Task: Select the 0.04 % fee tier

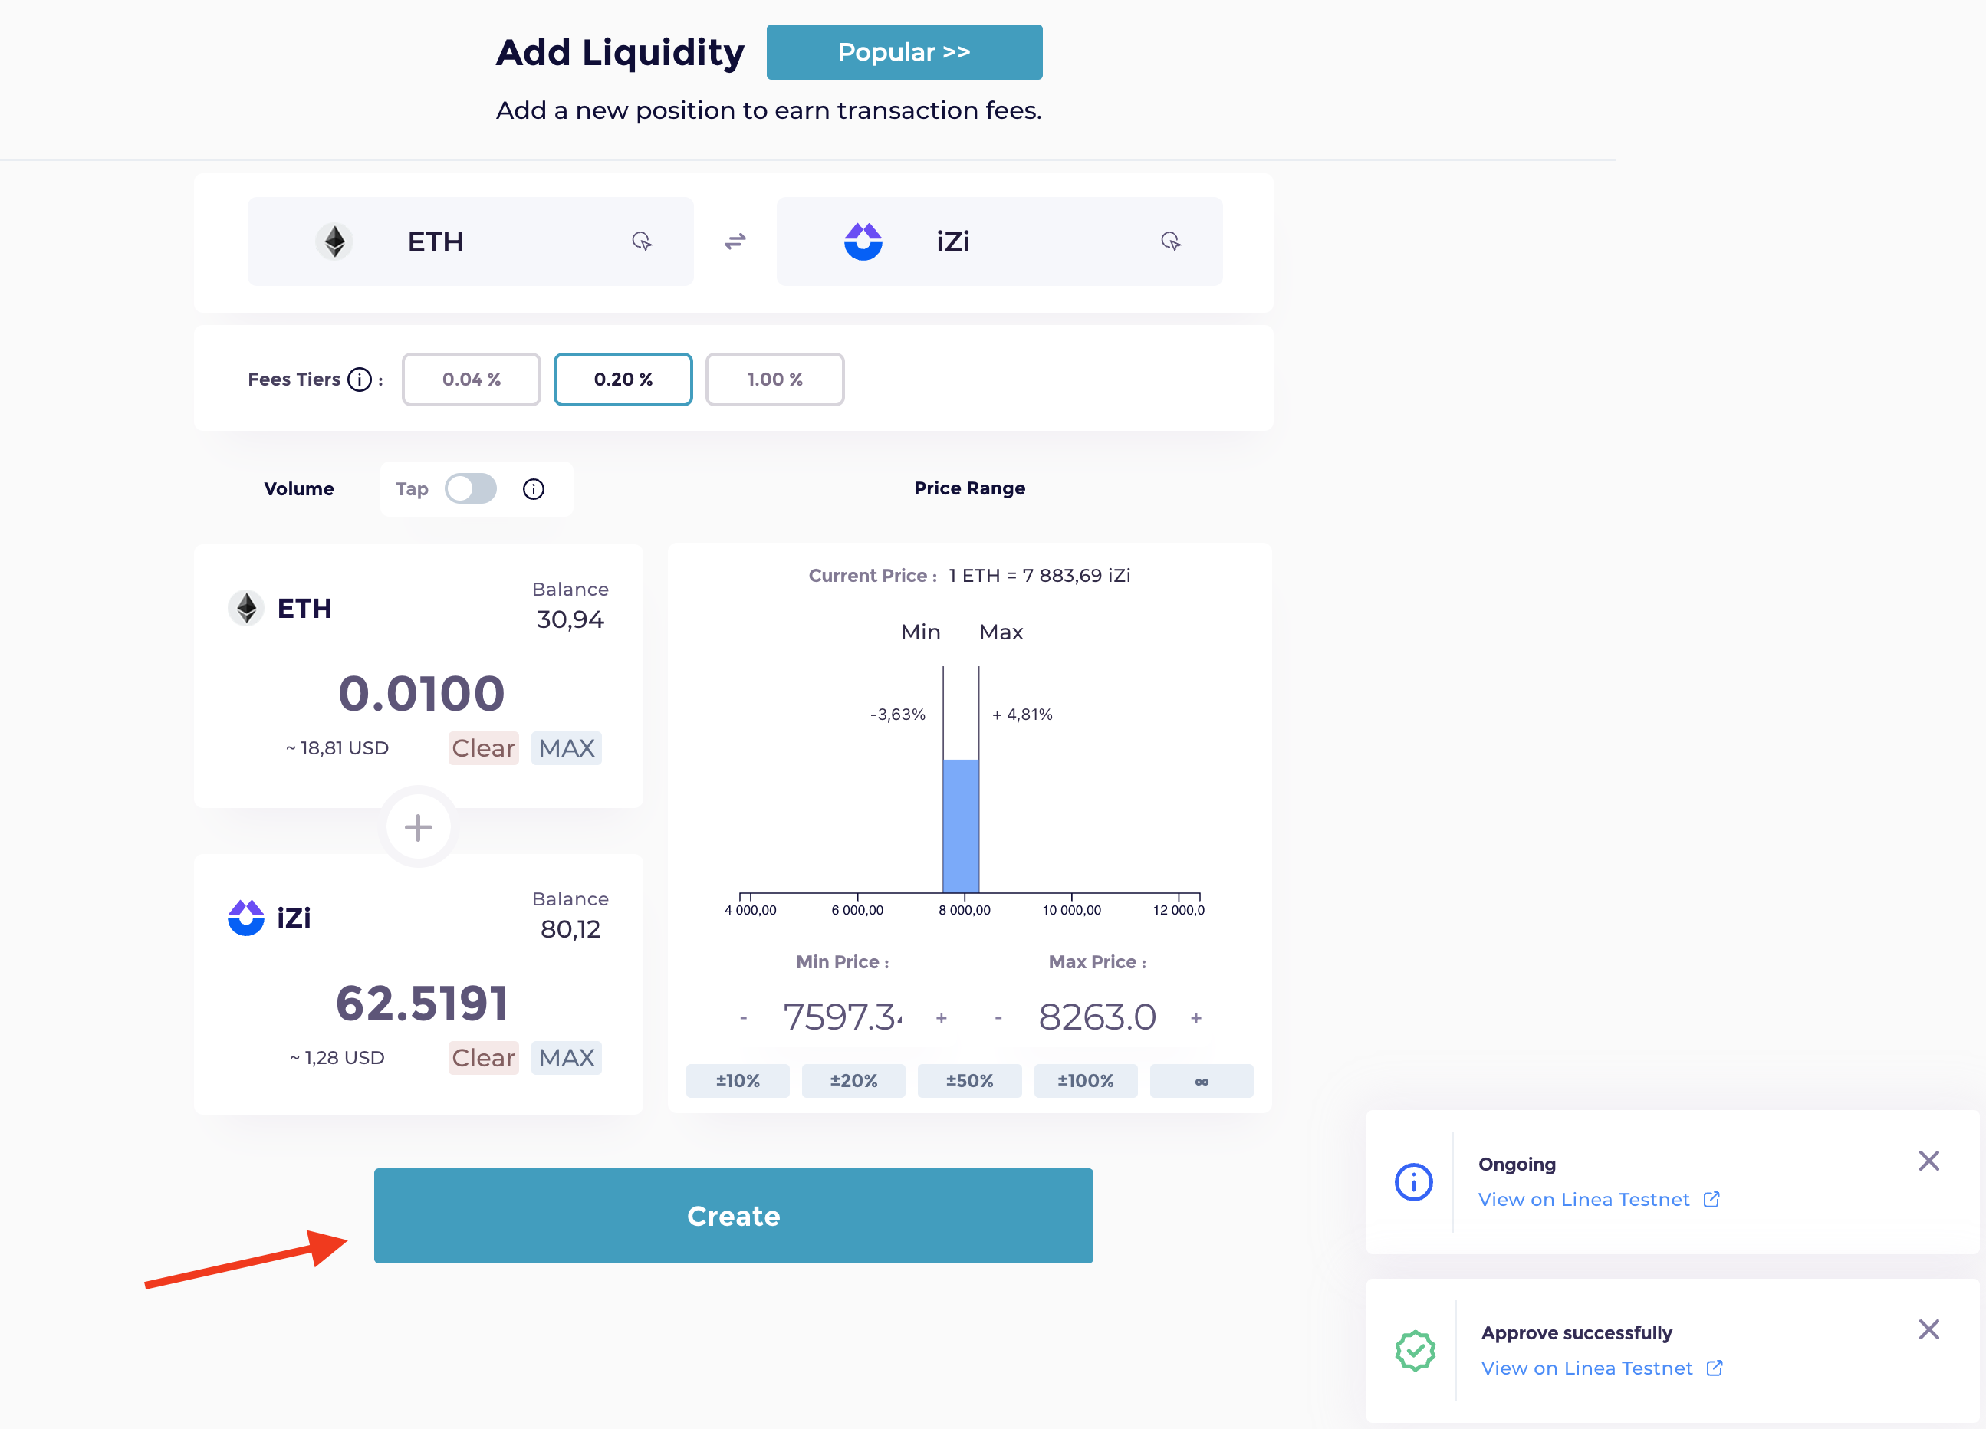Action: 471,379
